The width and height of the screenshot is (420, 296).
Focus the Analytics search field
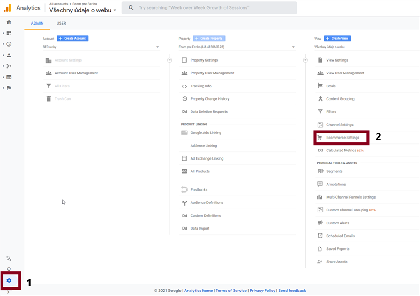(209, 7)
